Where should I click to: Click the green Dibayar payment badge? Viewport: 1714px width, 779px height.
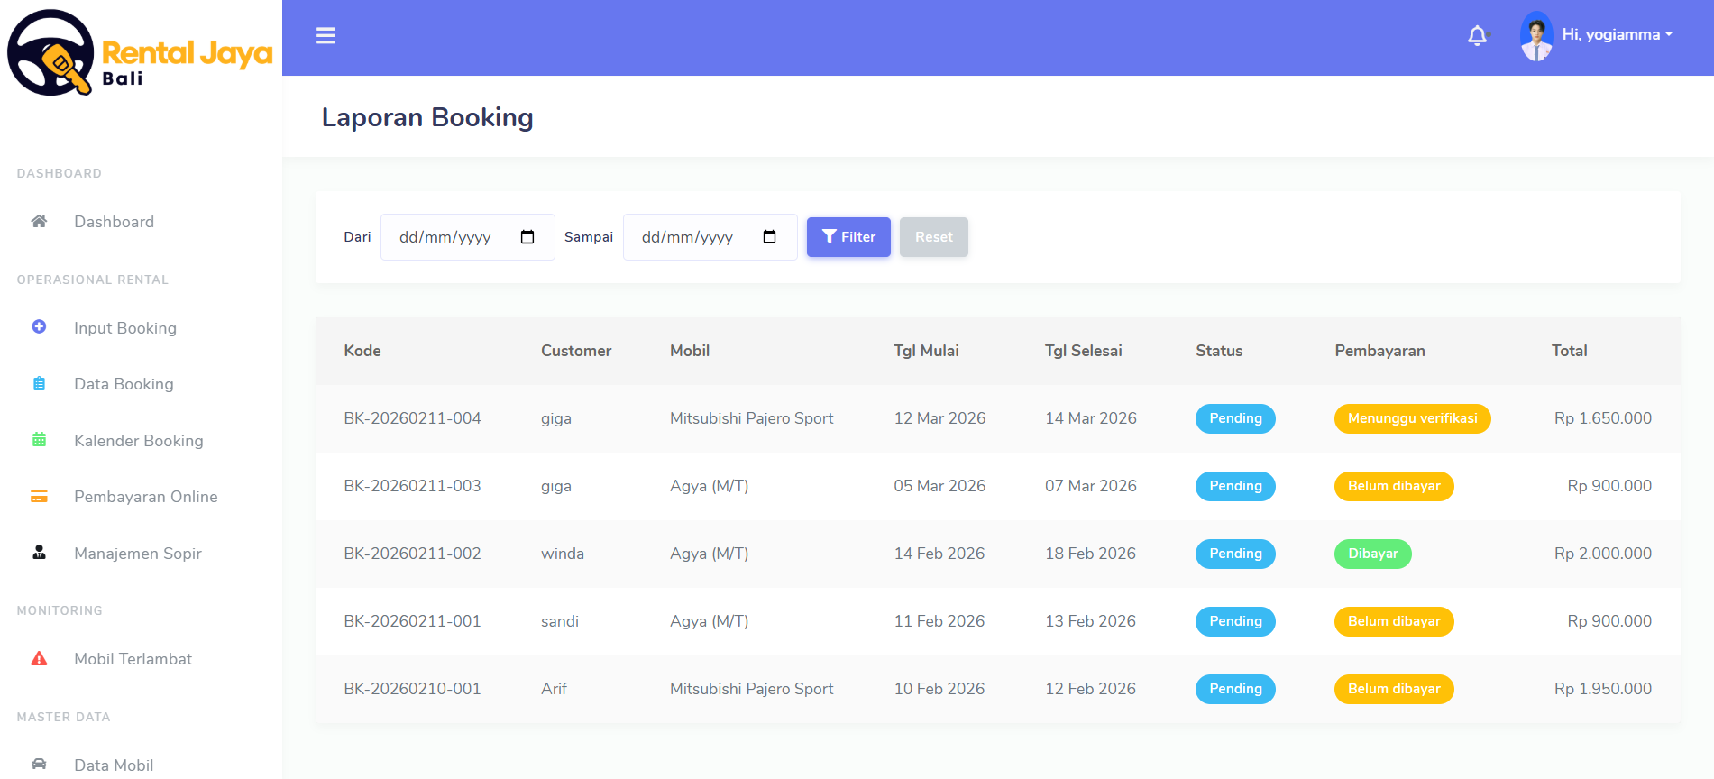click(1372, 554)
